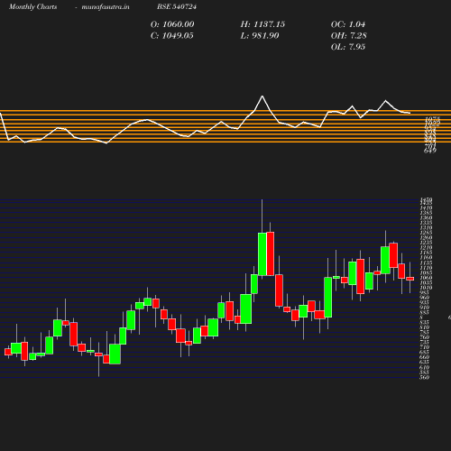Click the last small red candlestick
The image size is (451, 451).
[x=410, y=279]
